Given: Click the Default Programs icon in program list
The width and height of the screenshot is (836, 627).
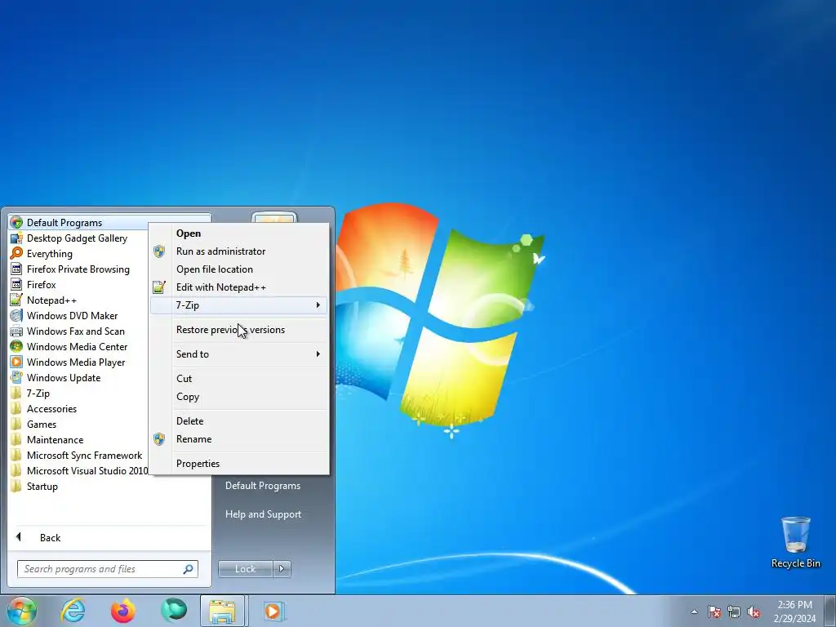Looking at the screenshot, I should (x=16, y=223).
